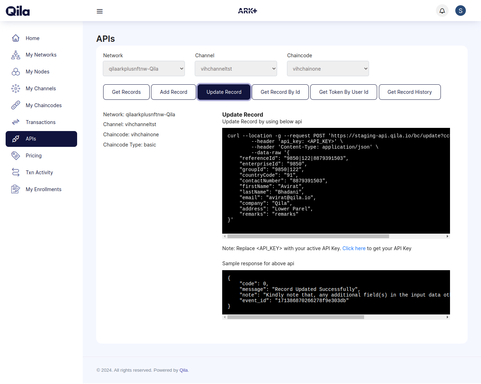Screen dimensions: 481x384
Task: Click right arrow of curl code scrollbar
Action: coord(448,236)
